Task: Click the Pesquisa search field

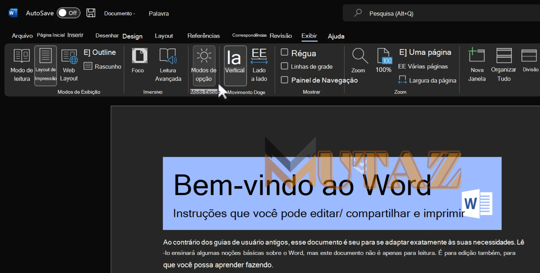Action: [x=441, y=13]
